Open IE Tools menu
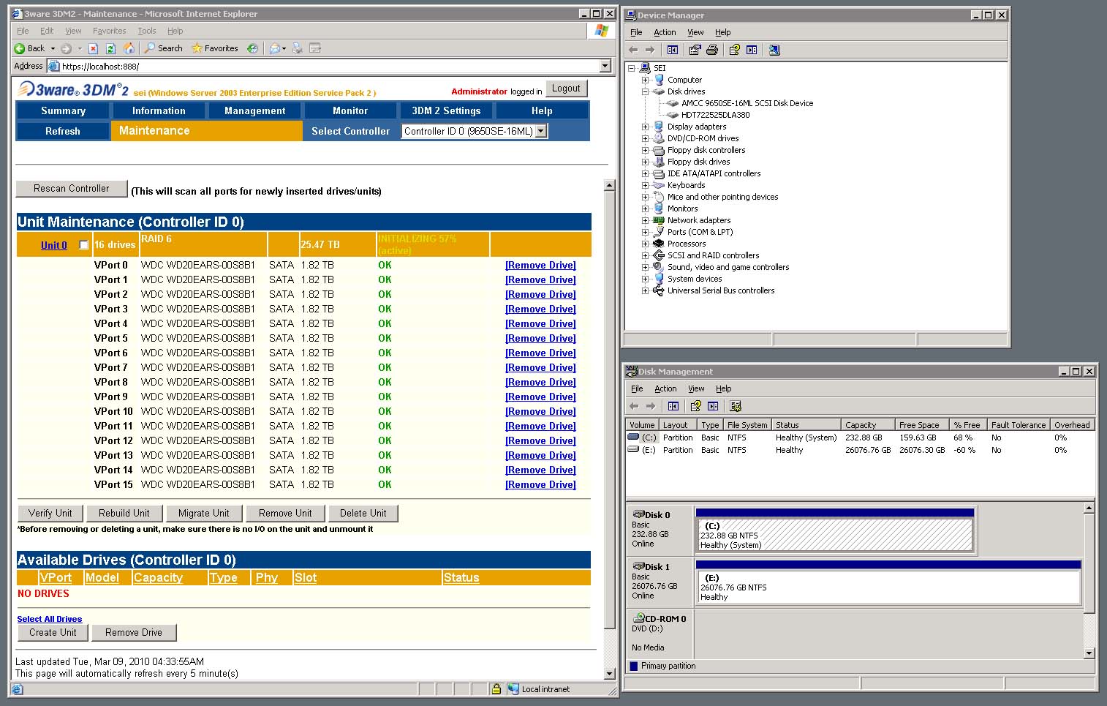Screen dimensions: 1107x706 coord(147,31)
